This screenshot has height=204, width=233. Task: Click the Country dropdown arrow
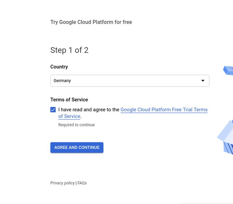tap(203, 81)
